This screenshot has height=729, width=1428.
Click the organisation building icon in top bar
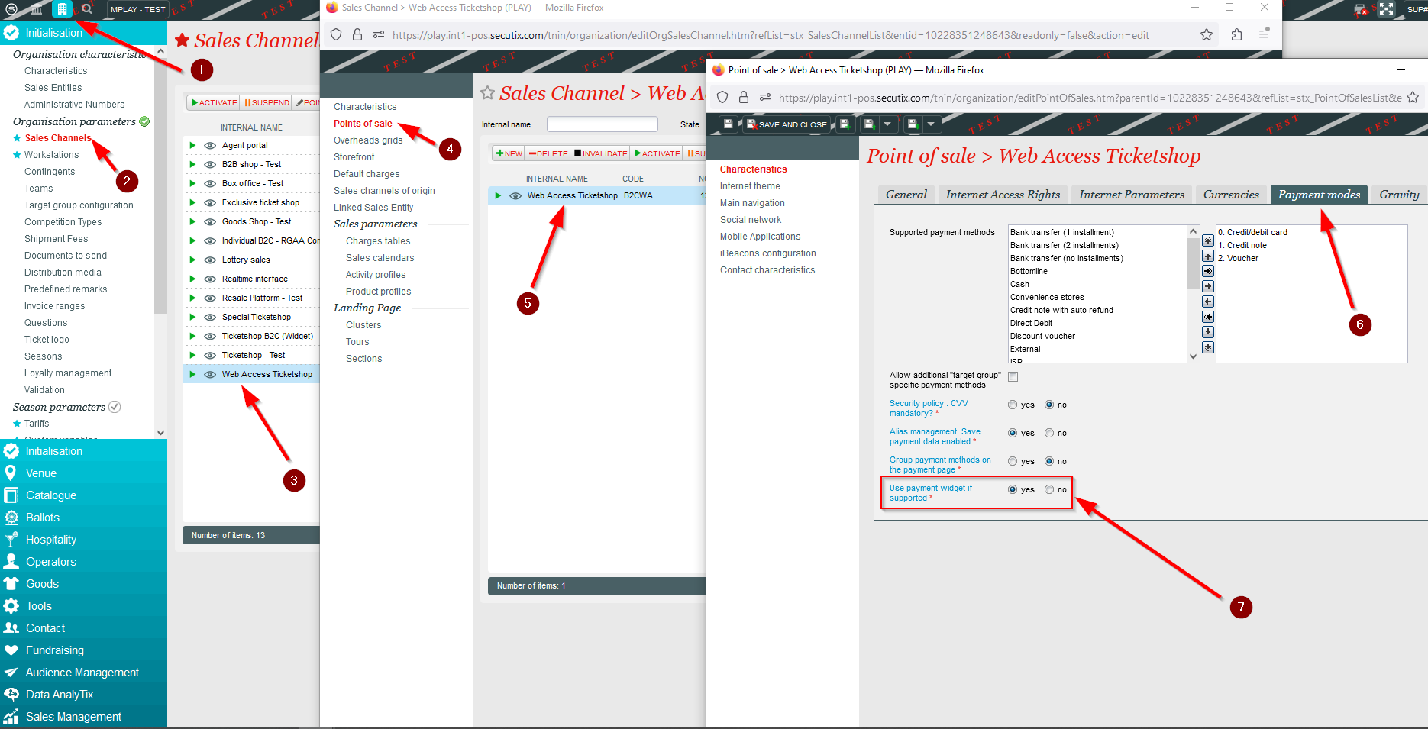[x=62, y=9]
